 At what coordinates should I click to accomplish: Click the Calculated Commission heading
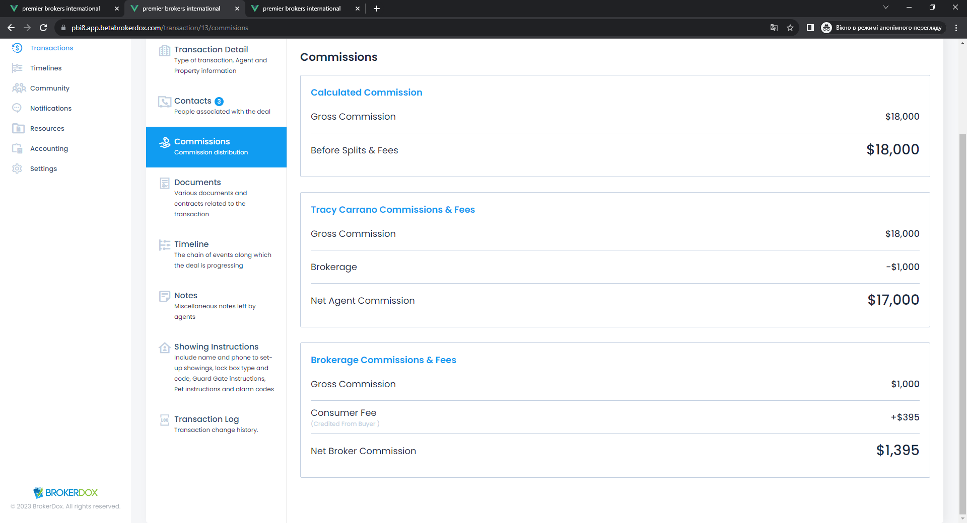pos(366,93)
